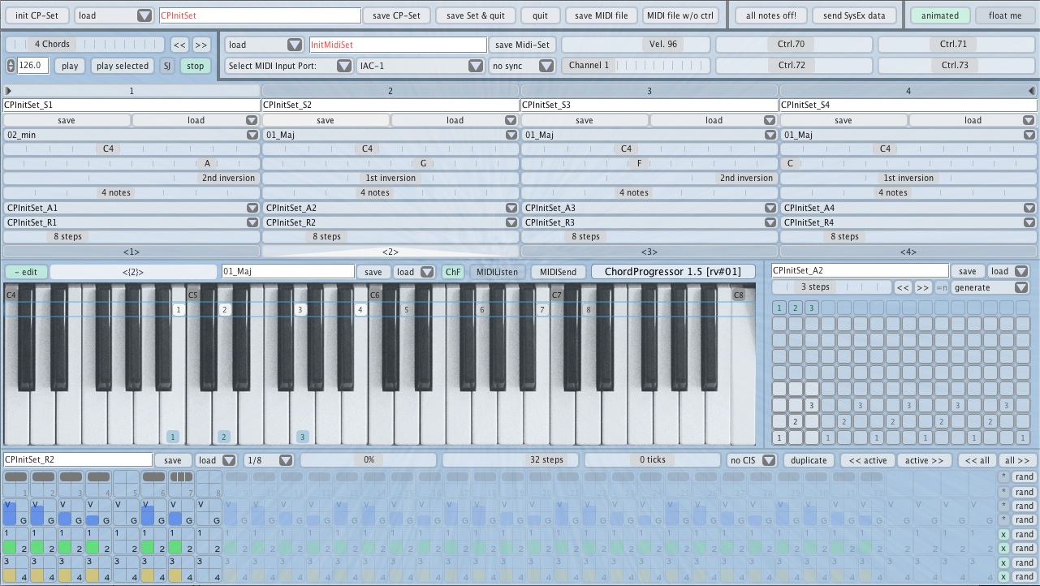Viewport: 1040px width, 586px height.
Task: Enable MIDISend
Action: (x=559, y=272)
